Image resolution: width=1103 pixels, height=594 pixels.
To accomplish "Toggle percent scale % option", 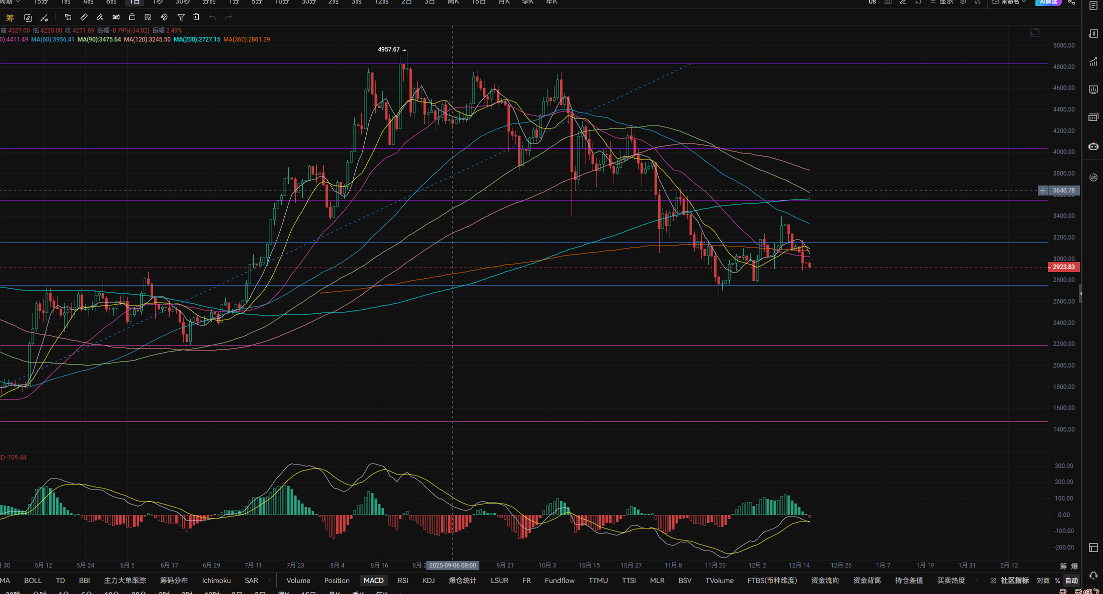I will [1057, 580].
